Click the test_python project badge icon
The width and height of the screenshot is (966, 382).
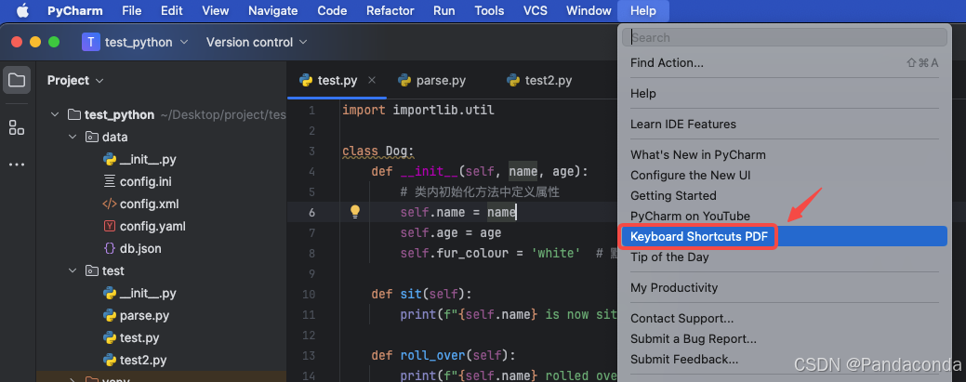90,42
